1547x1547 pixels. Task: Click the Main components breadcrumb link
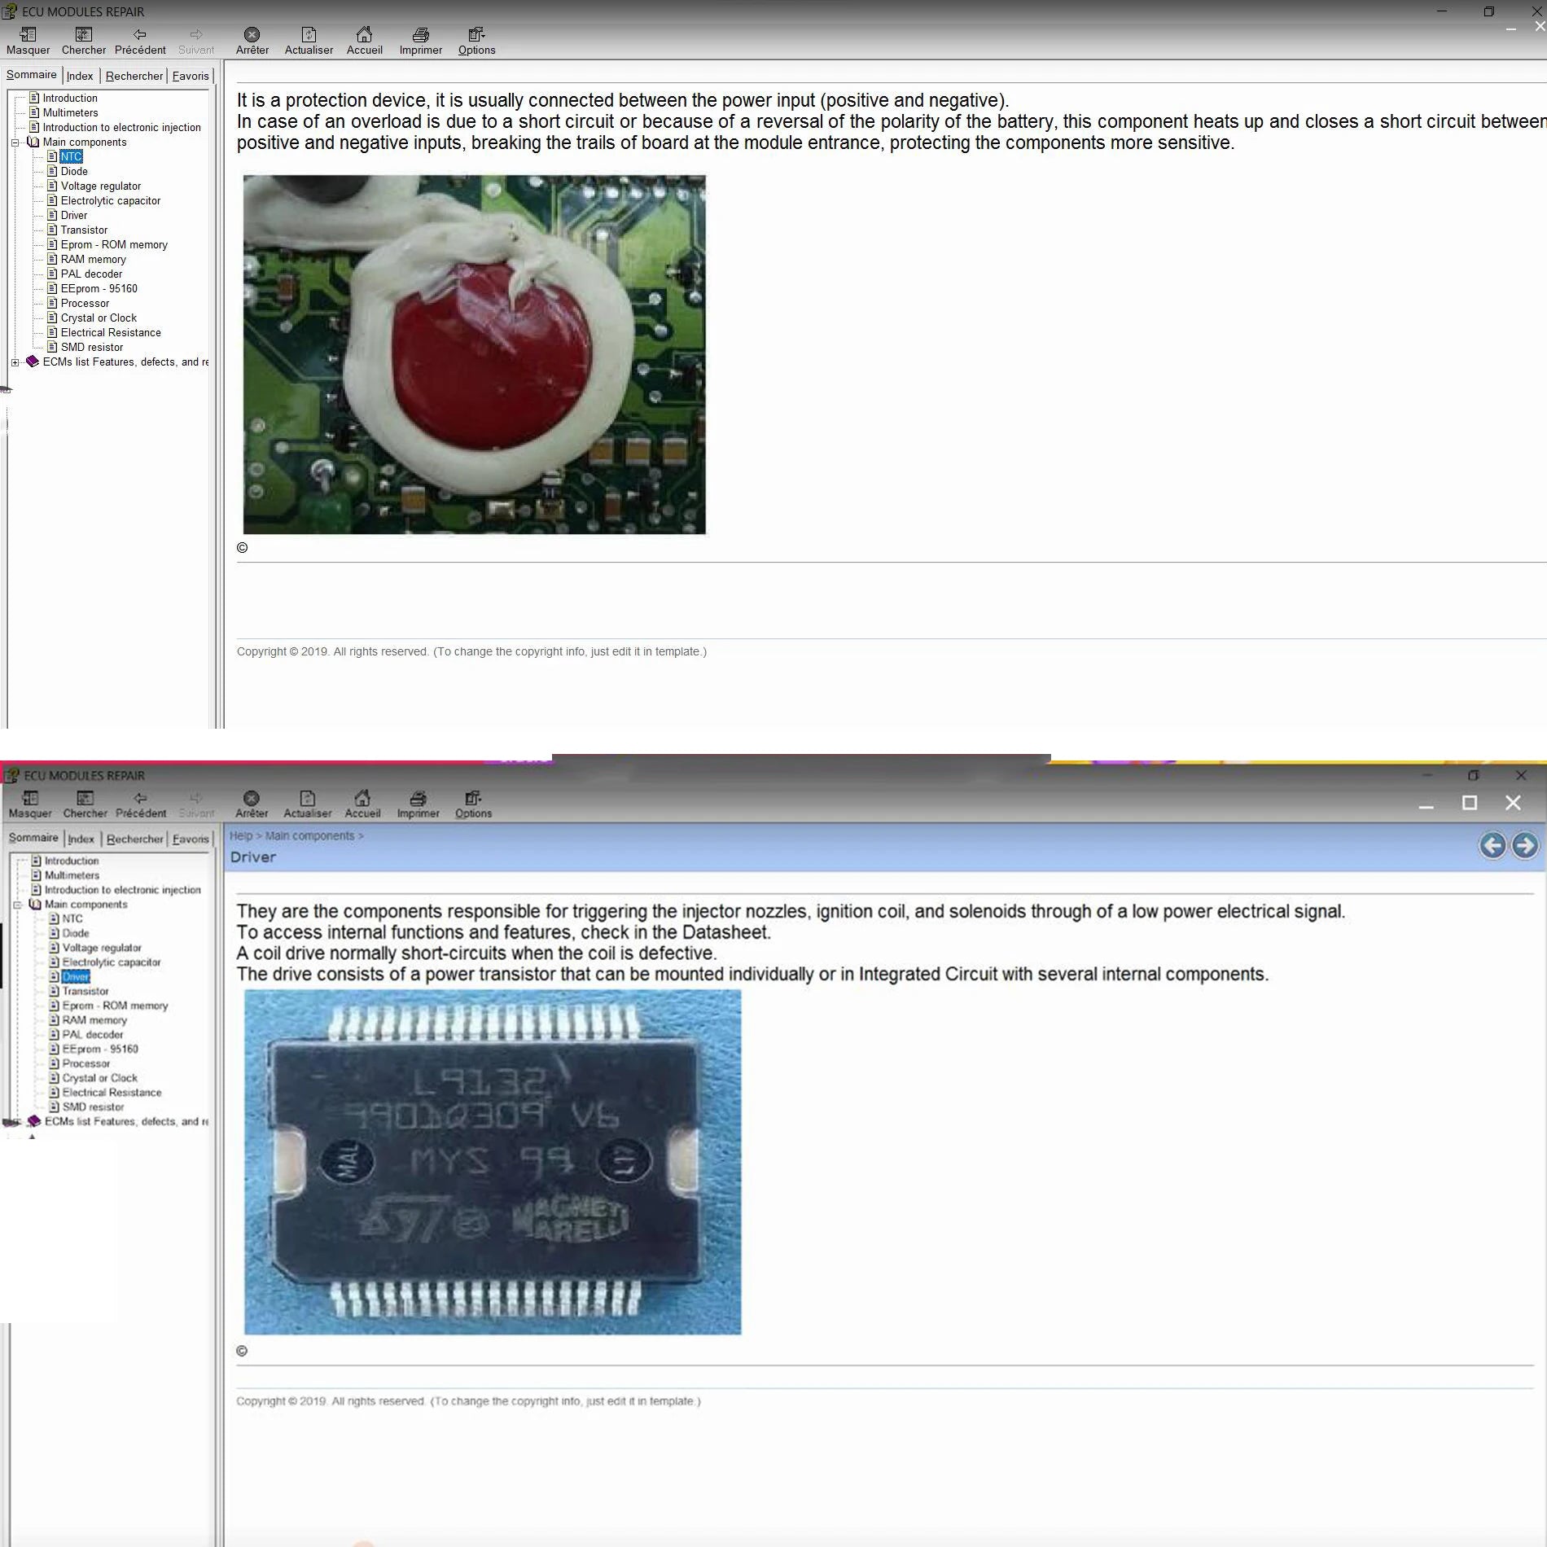point(313,835)
